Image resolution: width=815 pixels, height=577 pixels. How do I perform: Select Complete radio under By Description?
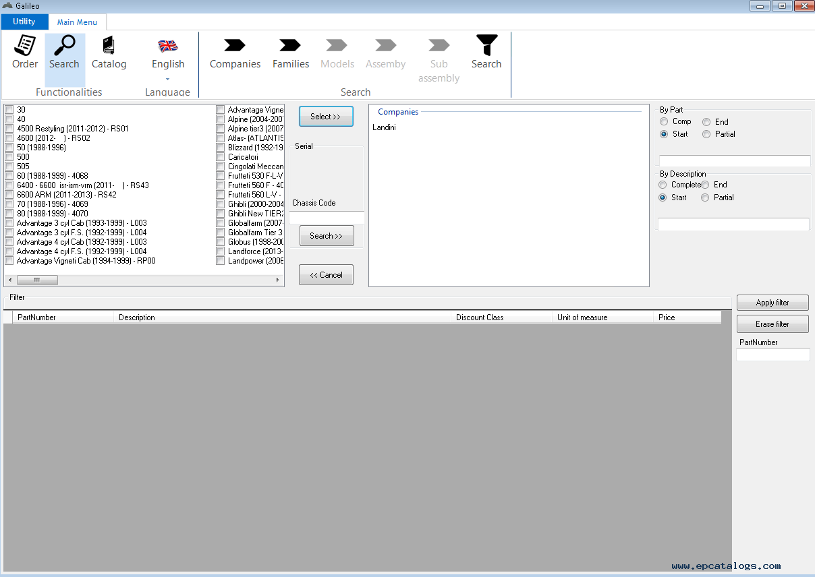663,185
